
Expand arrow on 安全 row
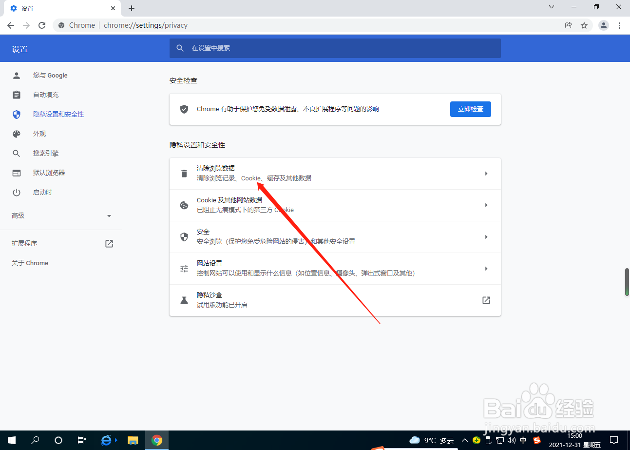486,237
